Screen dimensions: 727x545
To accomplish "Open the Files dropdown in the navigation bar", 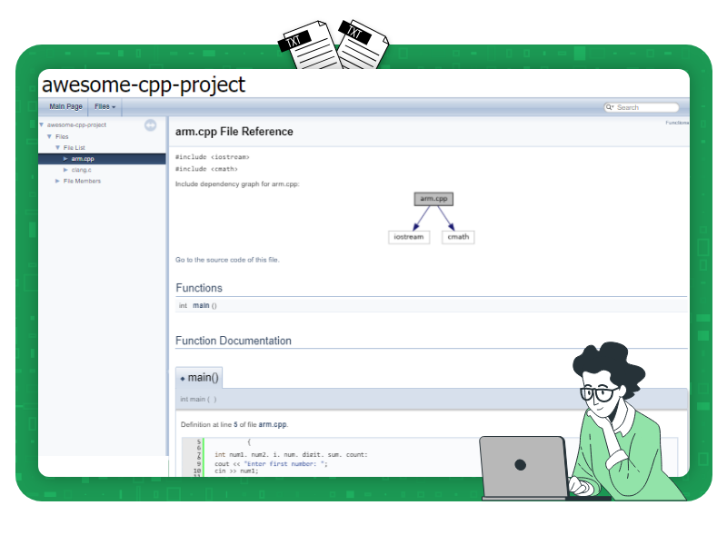I will tap(105, 106).
